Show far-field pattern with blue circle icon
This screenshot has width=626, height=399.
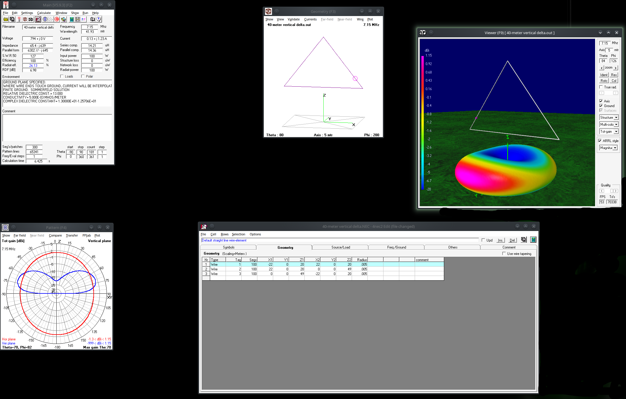[x=45, y=19]
